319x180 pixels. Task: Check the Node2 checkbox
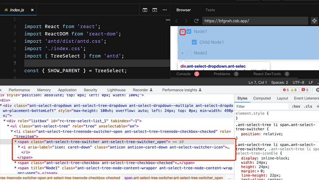pos(189,53)
